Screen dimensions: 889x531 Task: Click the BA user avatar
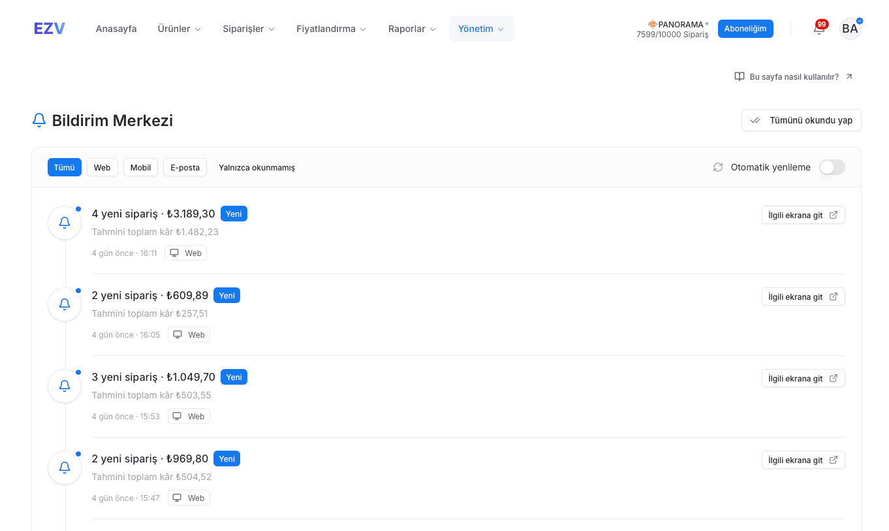850,29
